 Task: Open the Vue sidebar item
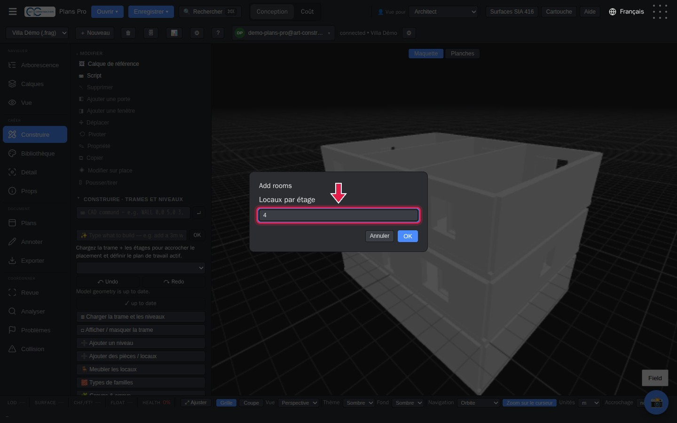click(35, 103)
